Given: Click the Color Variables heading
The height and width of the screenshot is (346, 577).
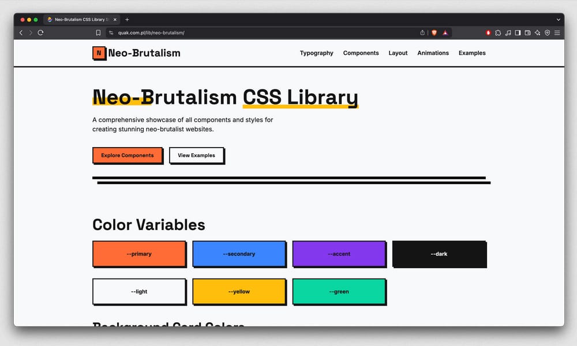Looking at the screenshot, I should [149, 225].
